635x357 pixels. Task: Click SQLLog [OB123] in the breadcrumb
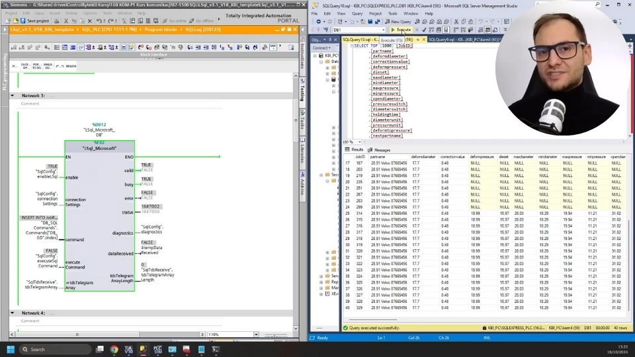pyautogui.click(x=203, y=30)
